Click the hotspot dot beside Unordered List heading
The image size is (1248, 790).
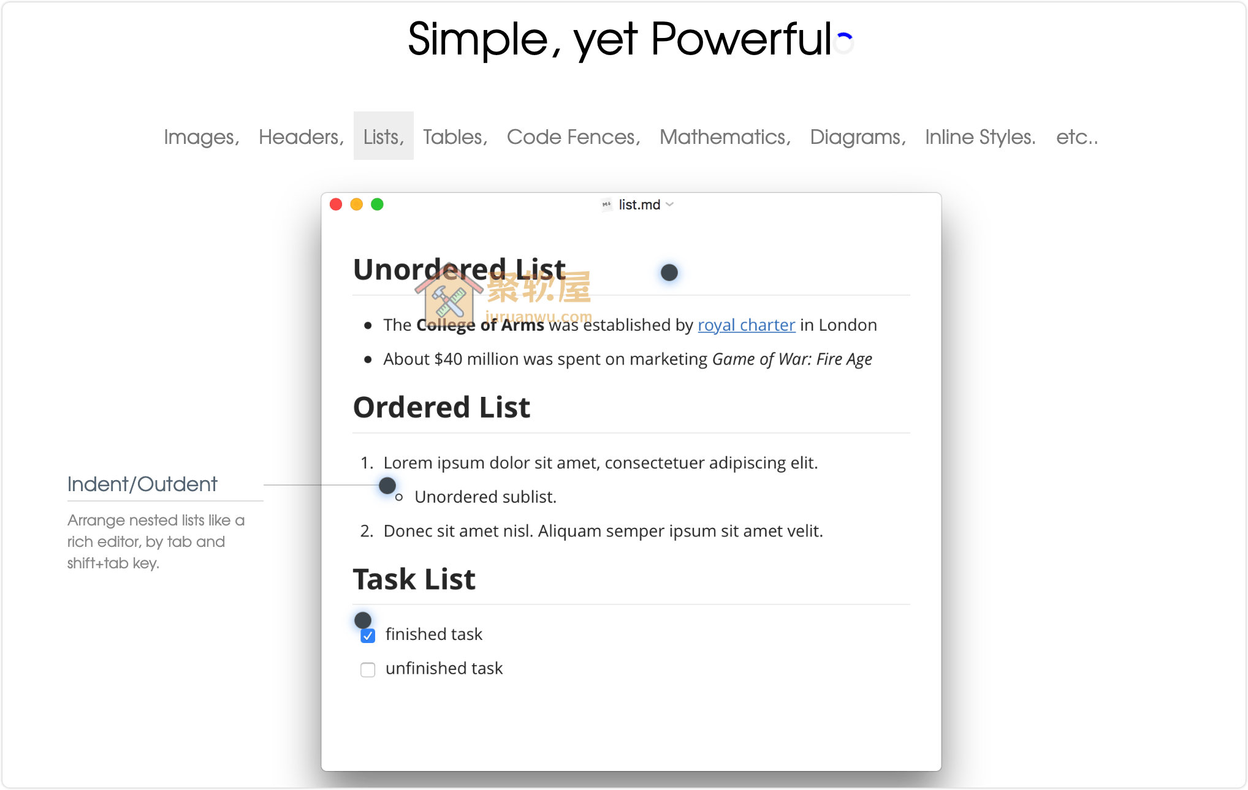coord(669,272)
